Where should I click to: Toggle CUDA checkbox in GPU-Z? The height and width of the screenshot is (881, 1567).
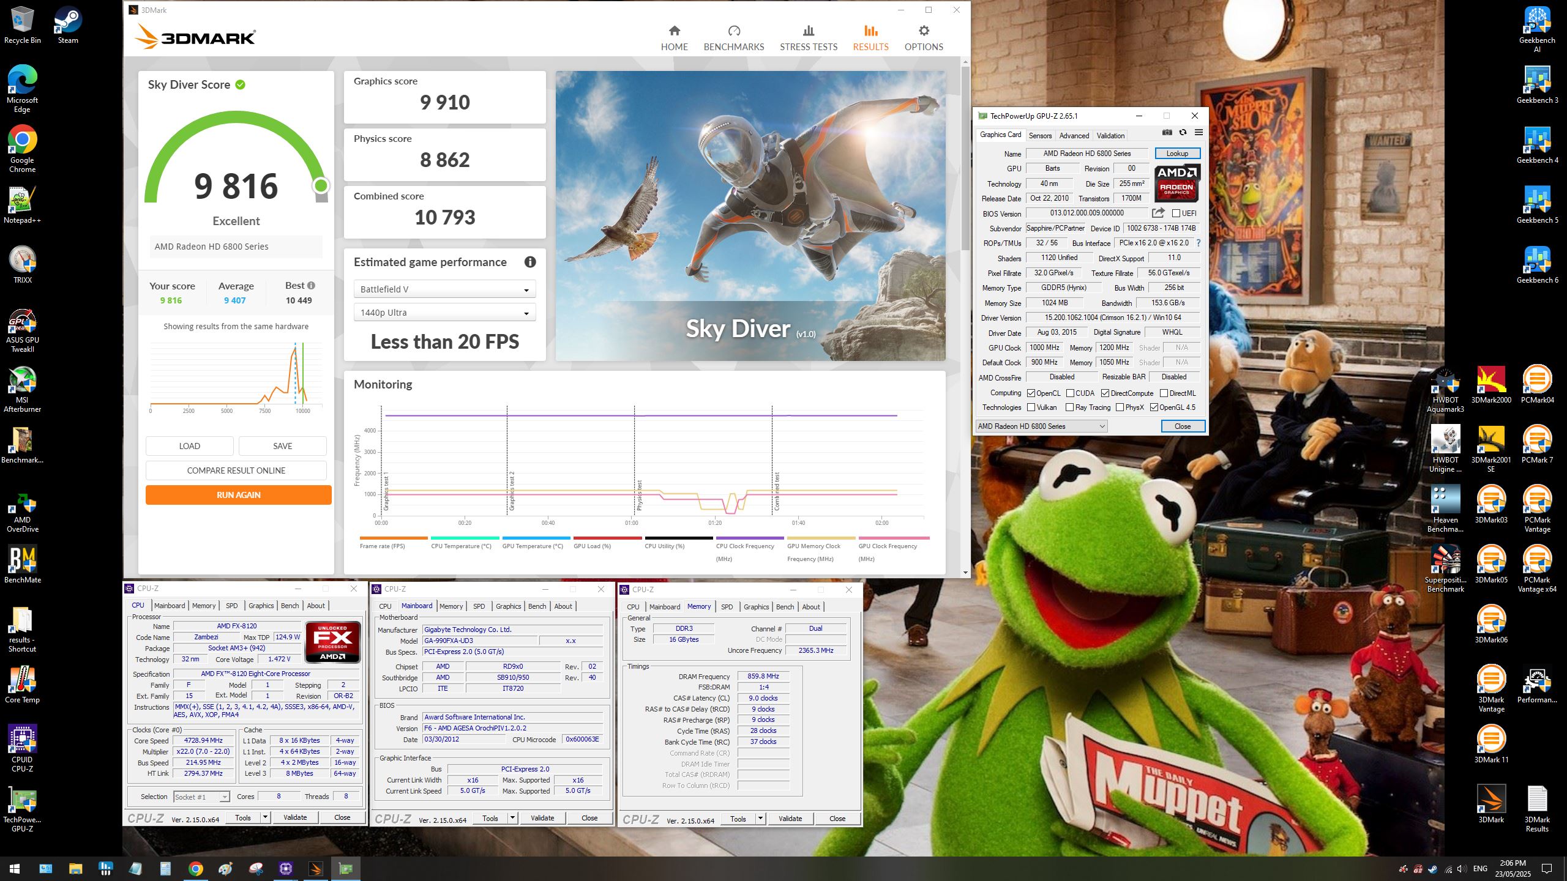click(x=1070, y=393)
